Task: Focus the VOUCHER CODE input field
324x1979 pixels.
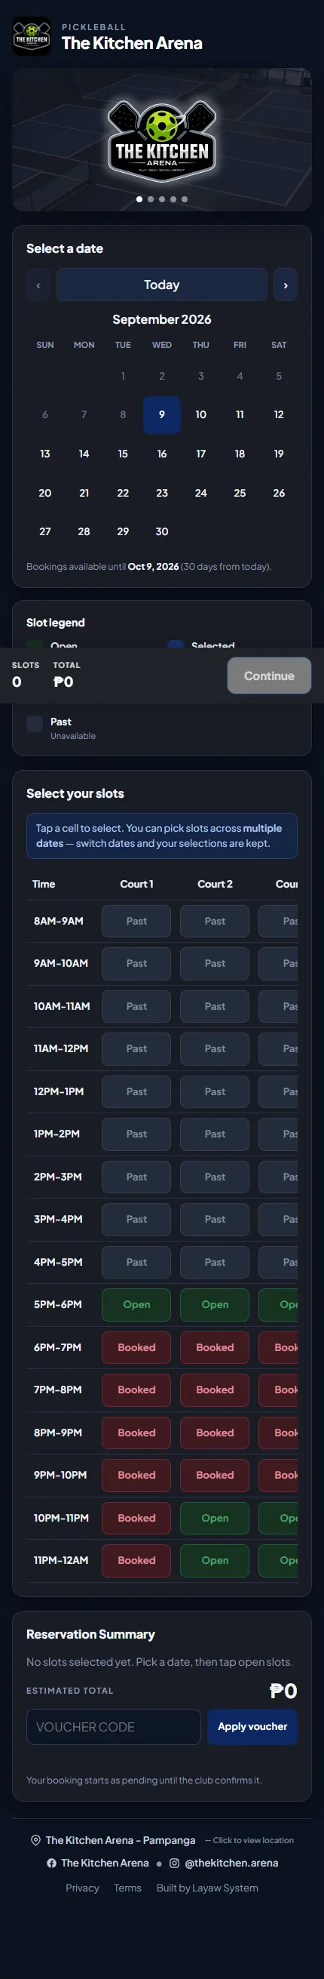Action: pos(114,1726)
